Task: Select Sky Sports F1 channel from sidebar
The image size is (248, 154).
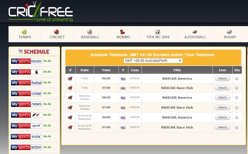Action: point(26,115)
